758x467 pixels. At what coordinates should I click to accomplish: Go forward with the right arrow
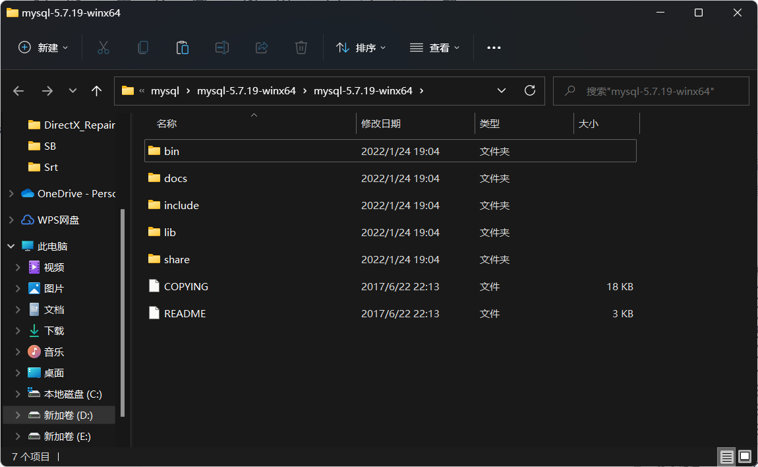click(x=47, y=91)
